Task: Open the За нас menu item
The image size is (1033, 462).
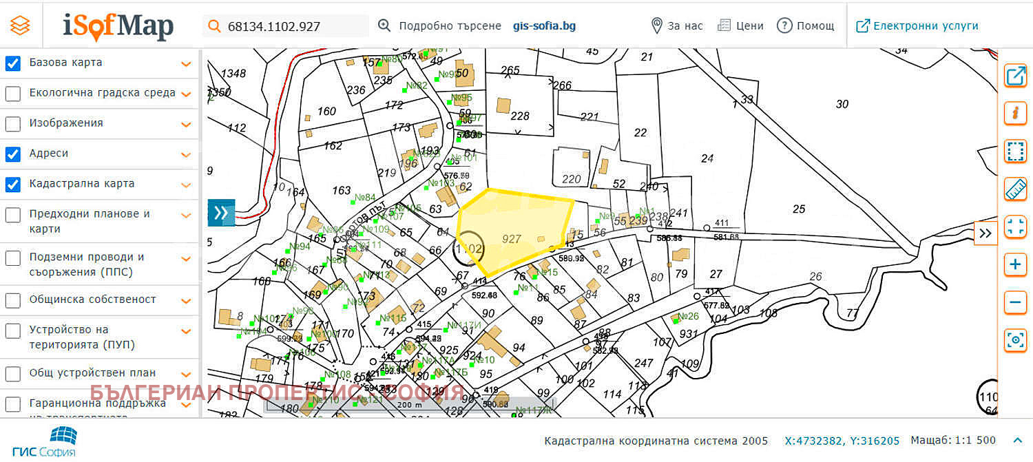Action: coord(677,26)
